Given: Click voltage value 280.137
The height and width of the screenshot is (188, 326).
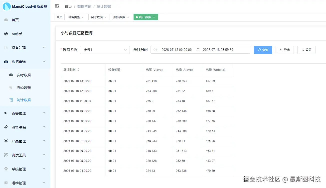Looking at the screenshot, I should pos(151,121).
